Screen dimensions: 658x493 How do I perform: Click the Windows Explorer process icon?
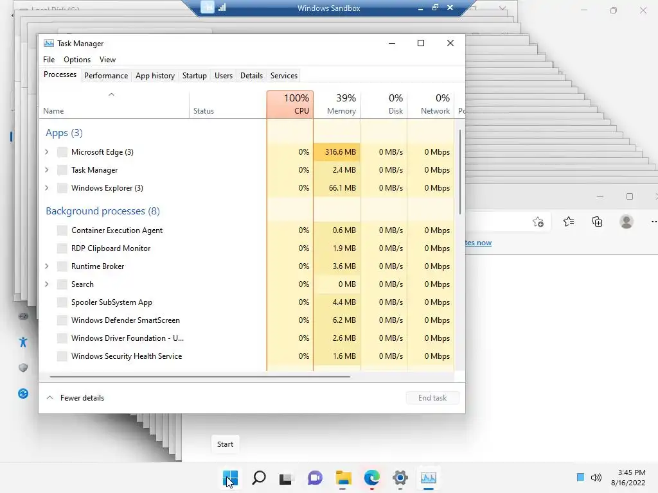pyautogui.click(x=62, y=188)
